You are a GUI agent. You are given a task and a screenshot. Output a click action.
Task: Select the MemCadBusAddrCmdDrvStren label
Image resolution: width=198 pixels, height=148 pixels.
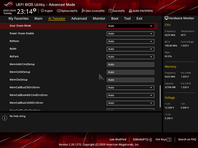pos(28,95)
